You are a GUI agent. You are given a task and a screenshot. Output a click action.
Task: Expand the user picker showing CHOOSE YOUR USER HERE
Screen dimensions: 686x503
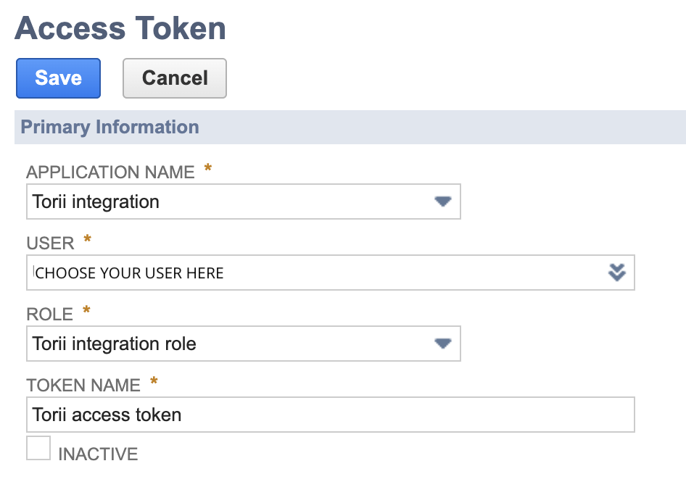(617, 273)
